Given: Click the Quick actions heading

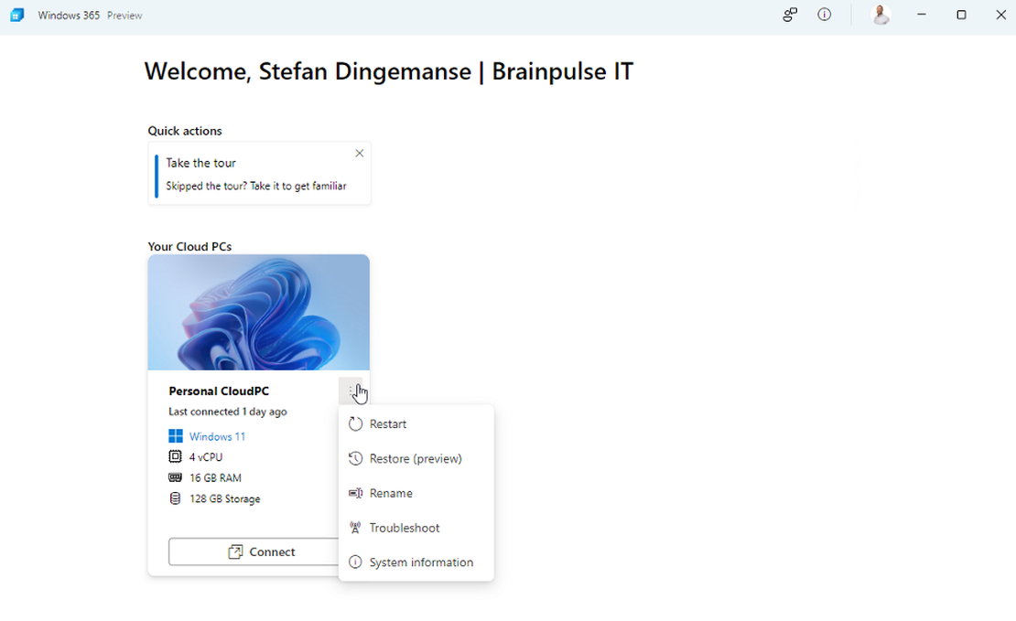Looking at the screenshot, I should tap(185, 131).
